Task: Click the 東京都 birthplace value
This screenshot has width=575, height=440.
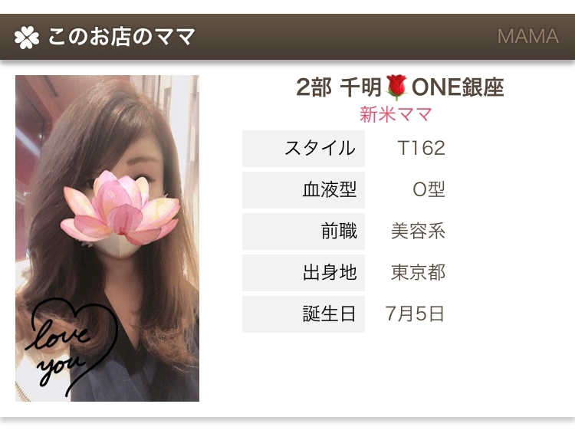Action: 418,272
